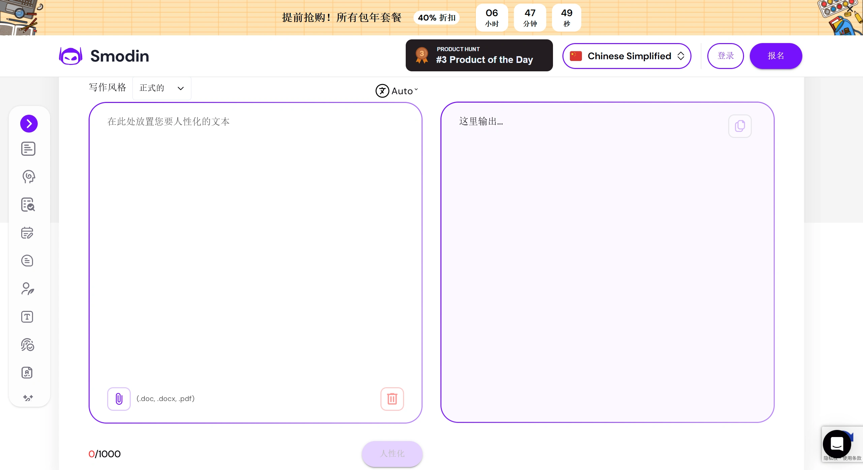
Task: Open the writing style 正式的 dropdown
Action: point(162,88)
